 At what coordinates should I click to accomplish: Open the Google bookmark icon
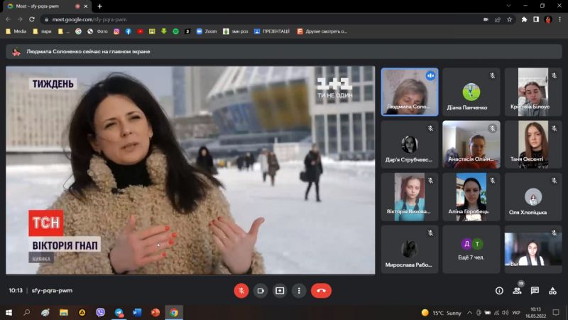78,31
